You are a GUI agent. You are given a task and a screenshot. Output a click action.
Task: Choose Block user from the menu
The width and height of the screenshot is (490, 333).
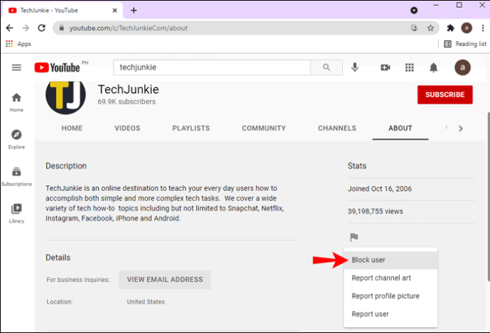[391, 260]
